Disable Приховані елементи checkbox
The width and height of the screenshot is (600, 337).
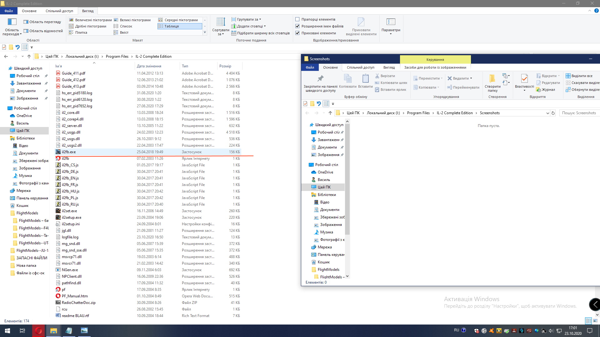(x=297, y=33)
